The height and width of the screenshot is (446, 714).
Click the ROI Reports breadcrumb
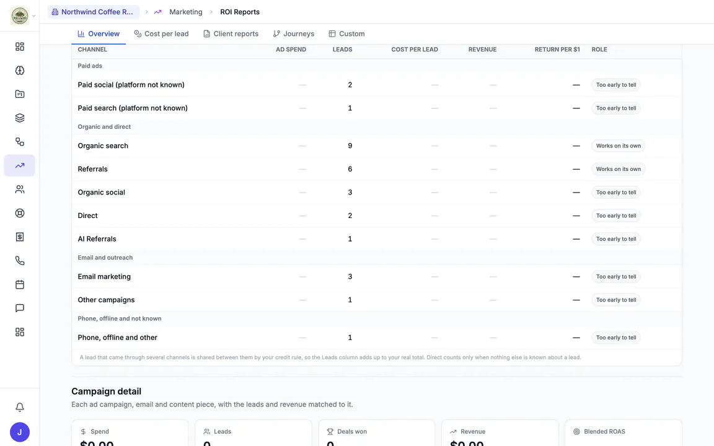click(240, 12)
